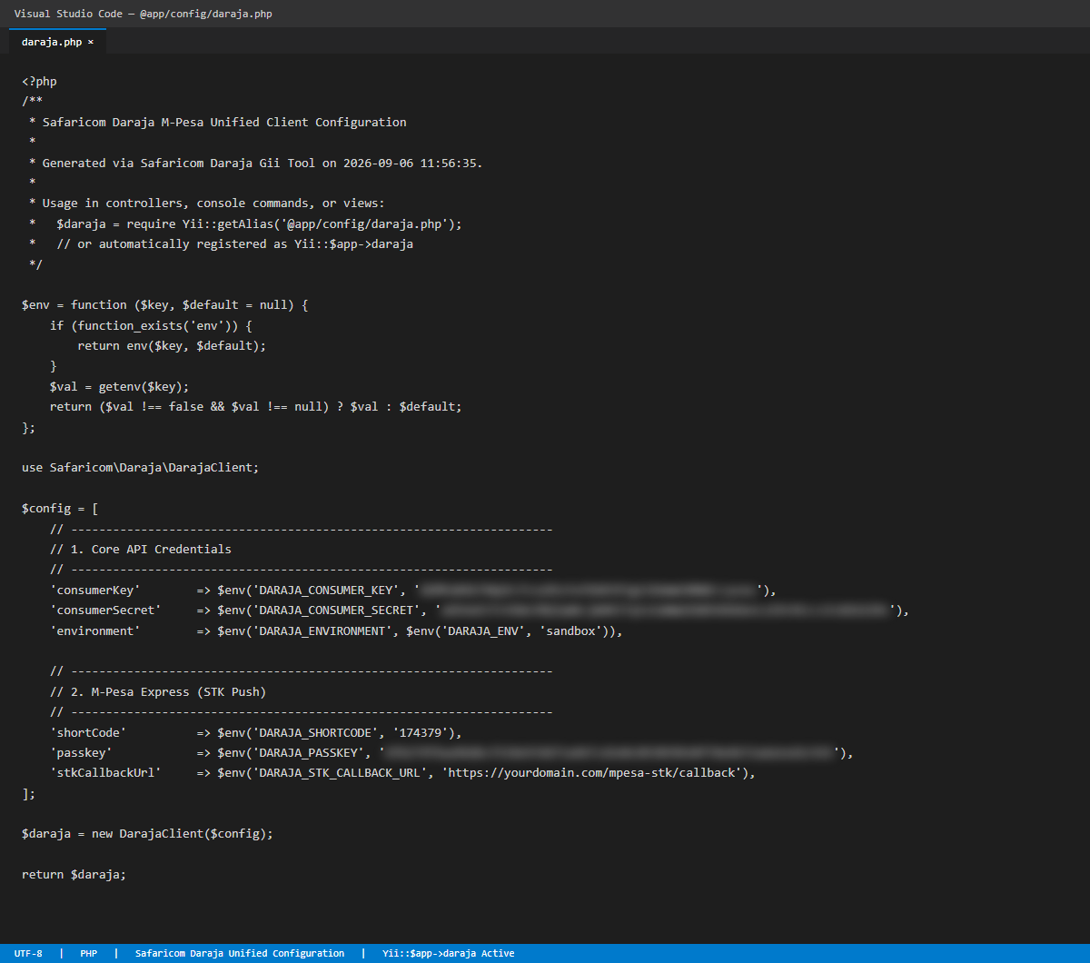1090x963 pixels.
Task: Click the '// 1. Core API Credentials' comment
Action: [141, 549]
